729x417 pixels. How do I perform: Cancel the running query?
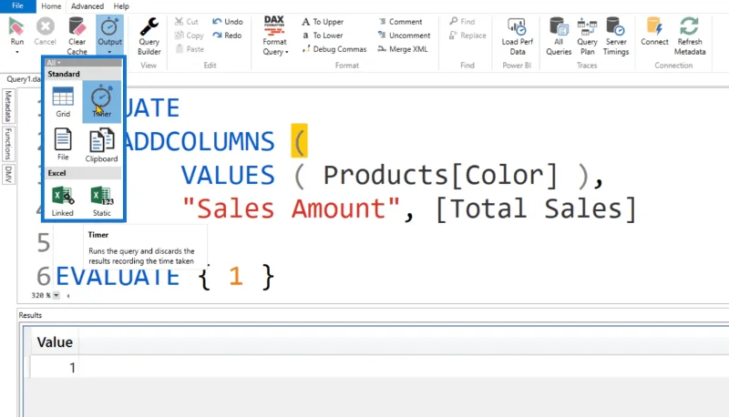click(45, 32)
